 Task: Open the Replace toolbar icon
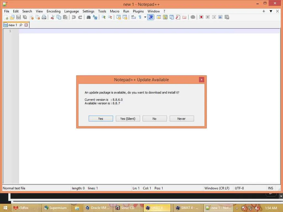95,17
